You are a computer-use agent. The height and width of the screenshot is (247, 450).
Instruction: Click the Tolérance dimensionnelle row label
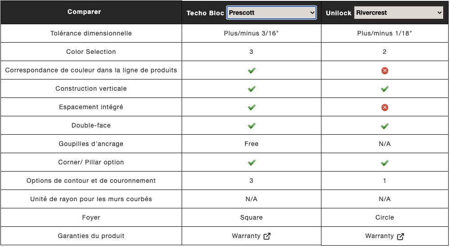tap(91, 33)
